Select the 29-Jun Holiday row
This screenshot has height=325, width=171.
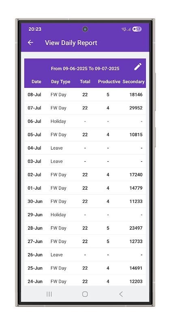[x=85, y=215]
